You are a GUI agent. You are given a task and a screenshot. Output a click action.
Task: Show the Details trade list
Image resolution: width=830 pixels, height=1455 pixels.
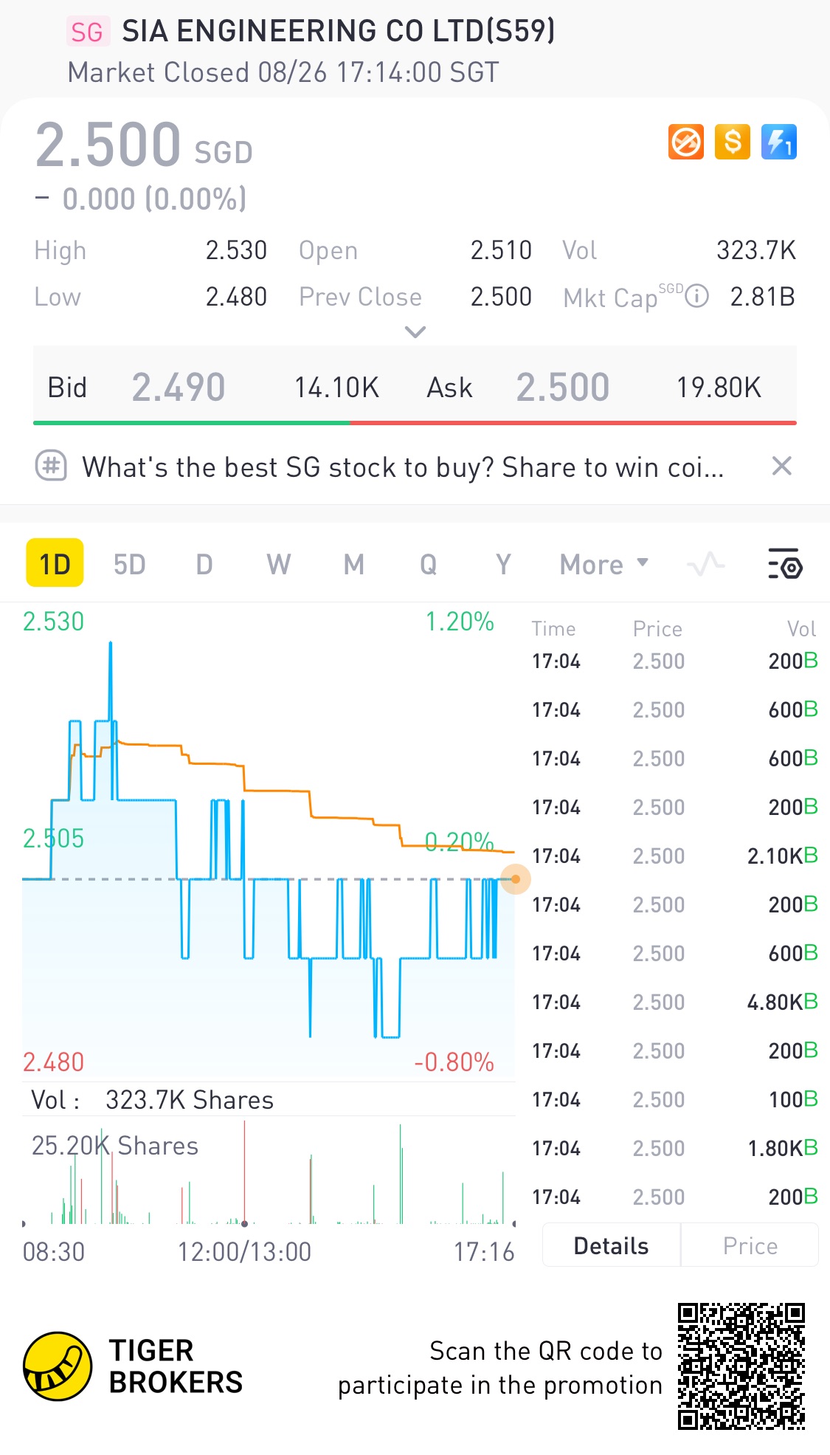pos(611,1246)
